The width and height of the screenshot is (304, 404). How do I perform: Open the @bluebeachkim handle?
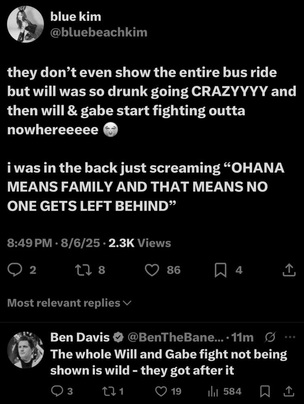[99, 32]
